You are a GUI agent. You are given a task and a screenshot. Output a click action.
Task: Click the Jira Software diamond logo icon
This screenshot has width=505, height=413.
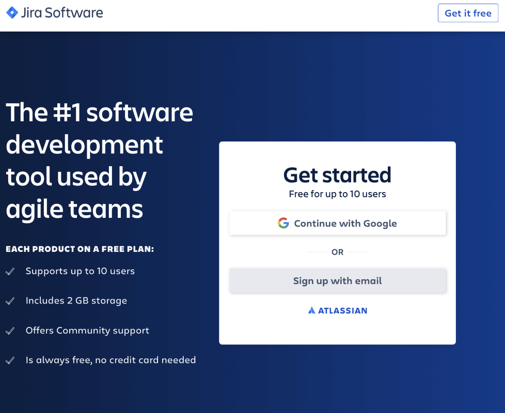click(x=12, y=12)
